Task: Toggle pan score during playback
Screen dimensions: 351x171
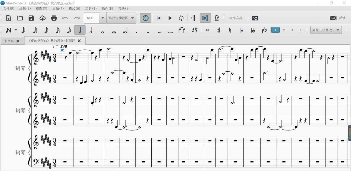Action: tap(205, 18)
